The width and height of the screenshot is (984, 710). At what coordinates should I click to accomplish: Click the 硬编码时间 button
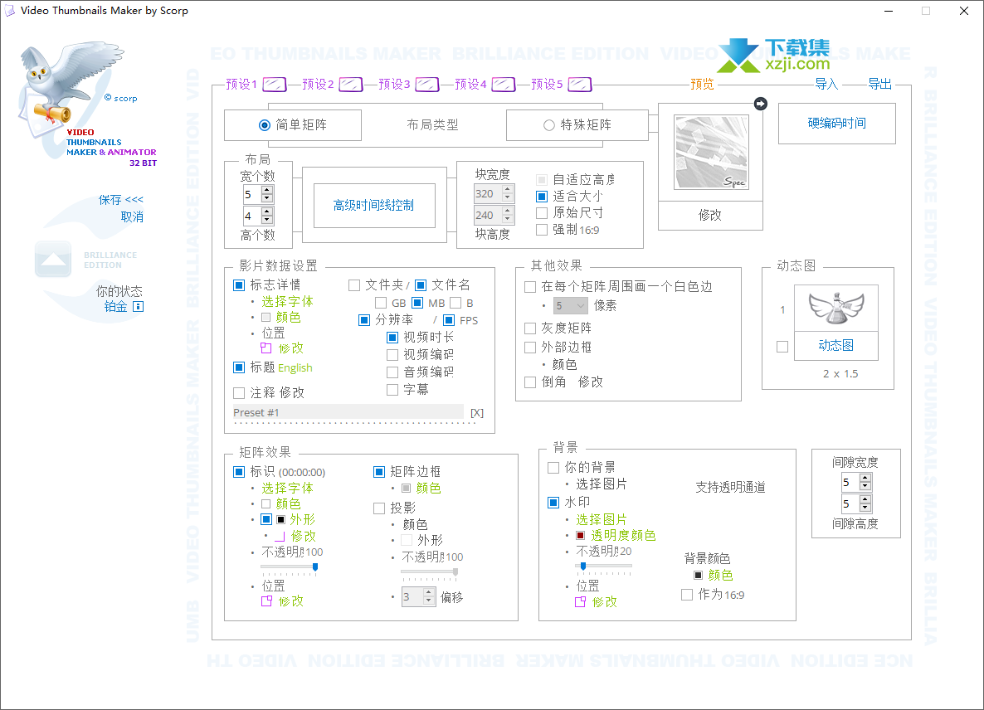pos(837,124)
